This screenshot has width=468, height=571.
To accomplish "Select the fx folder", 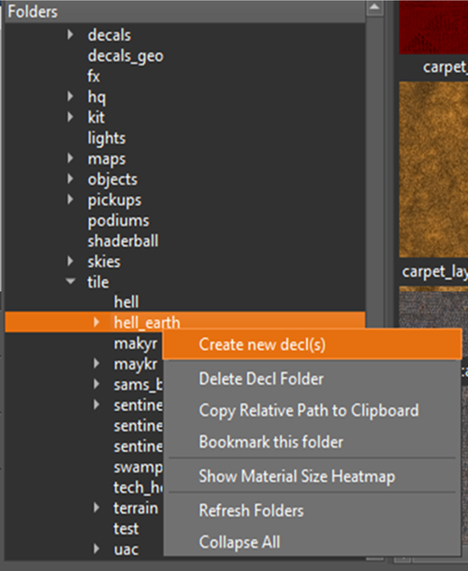I will pyautogui.click(x=94, y=77).
